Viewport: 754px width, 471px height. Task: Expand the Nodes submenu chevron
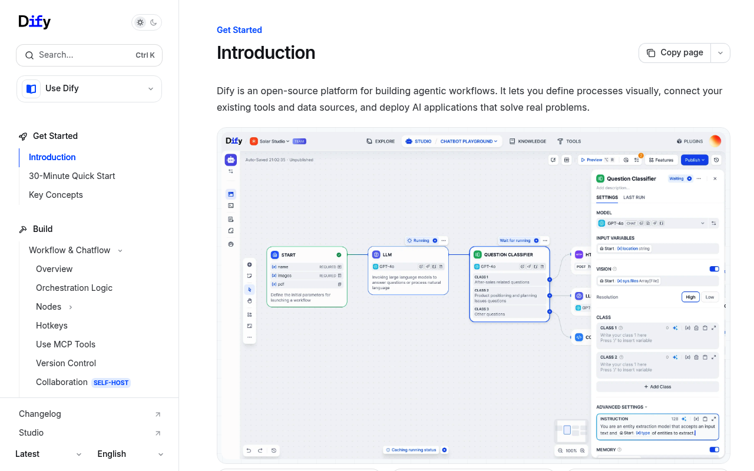click(x=71, y=307)
